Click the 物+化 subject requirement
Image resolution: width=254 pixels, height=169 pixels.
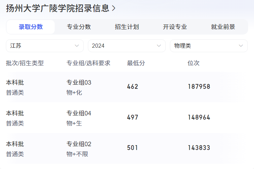point(74,93)
